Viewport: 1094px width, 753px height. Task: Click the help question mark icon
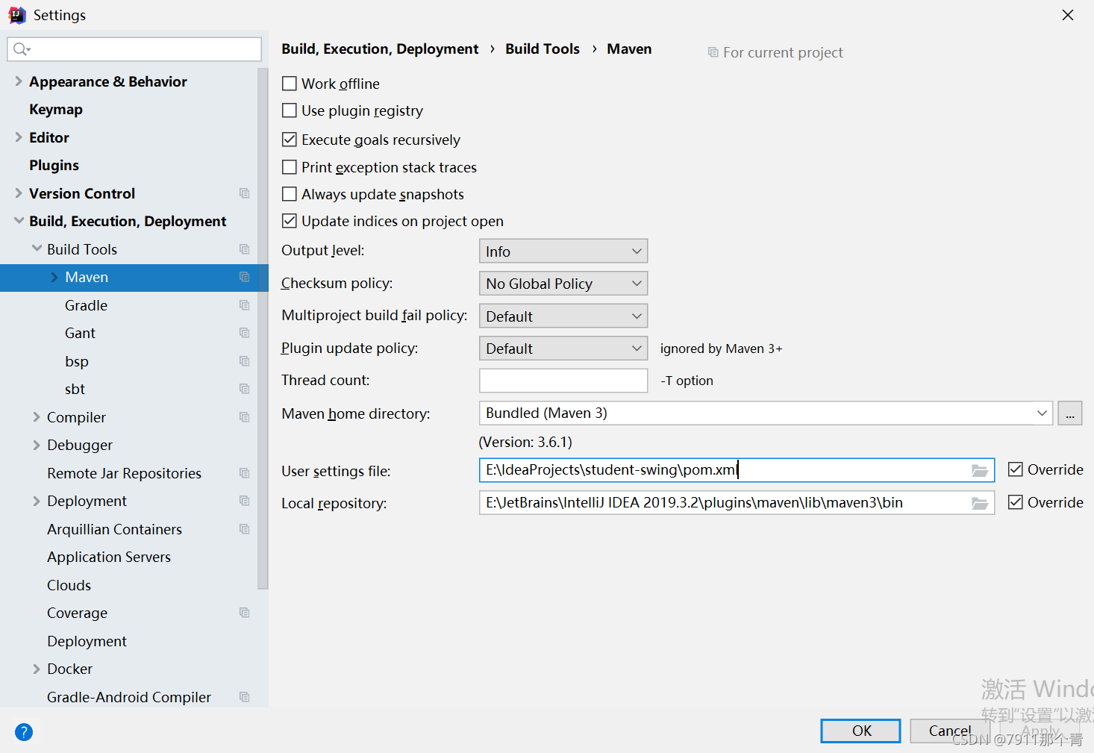point(24,732)
